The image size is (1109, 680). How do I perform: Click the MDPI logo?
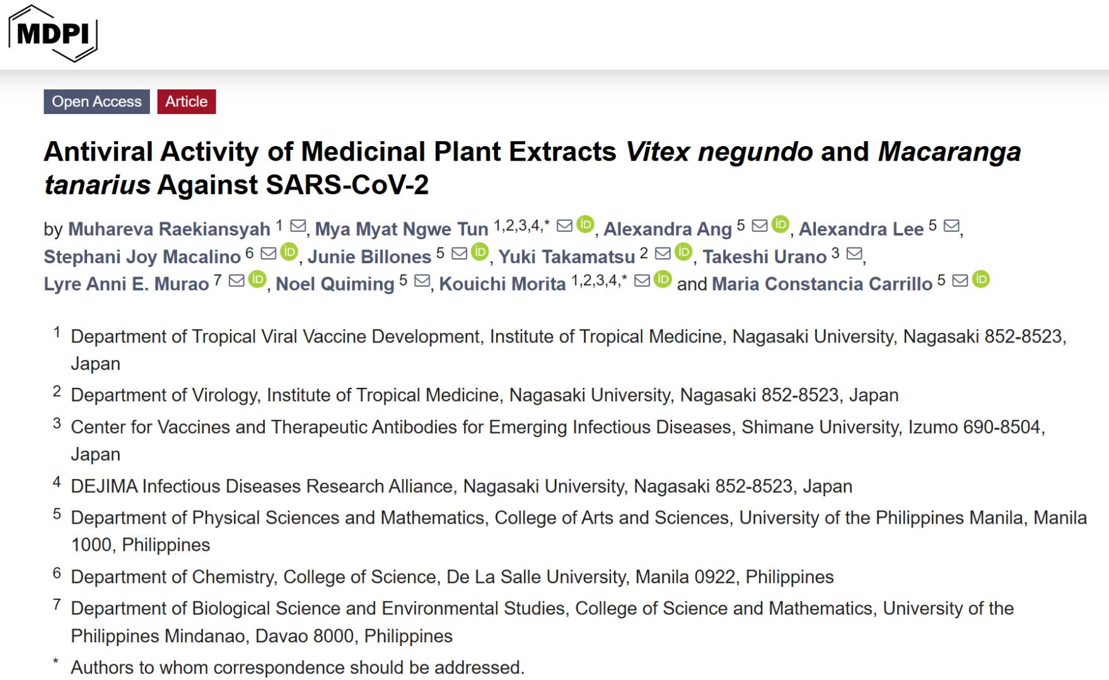(x=53, y=33)
